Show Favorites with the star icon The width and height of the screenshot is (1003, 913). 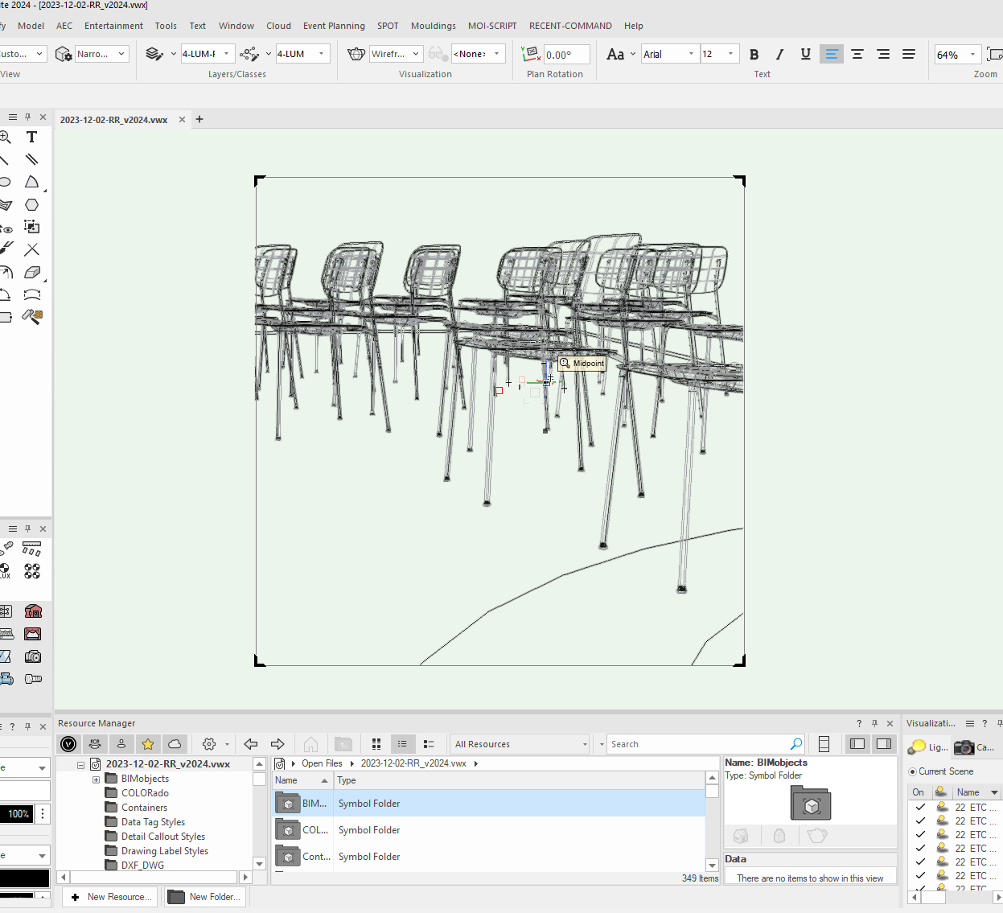click(x=148, y=744)
